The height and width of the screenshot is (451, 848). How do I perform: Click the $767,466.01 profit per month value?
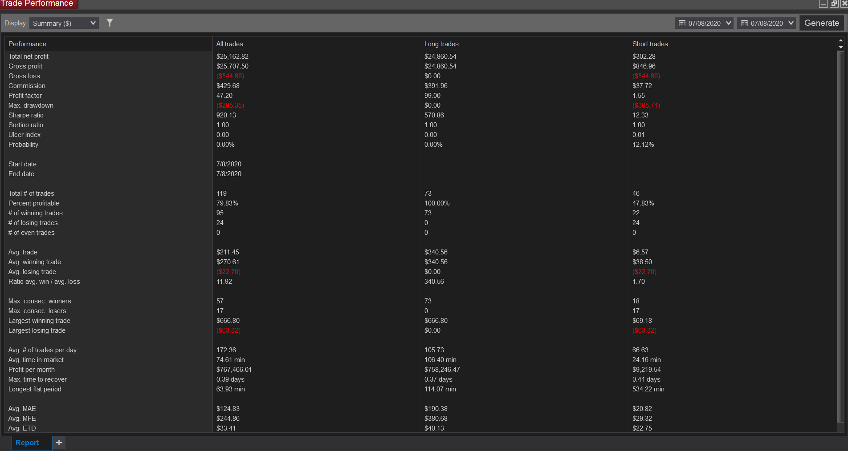click(234, 370)
